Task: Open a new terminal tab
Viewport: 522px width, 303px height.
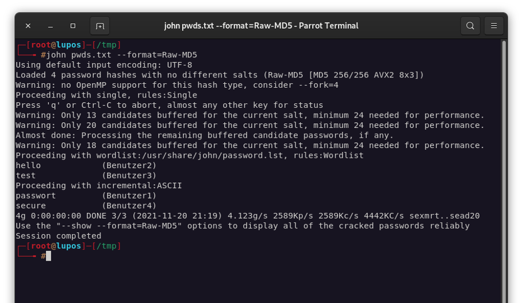Action: pyautogui.click(x=100, y=26)
